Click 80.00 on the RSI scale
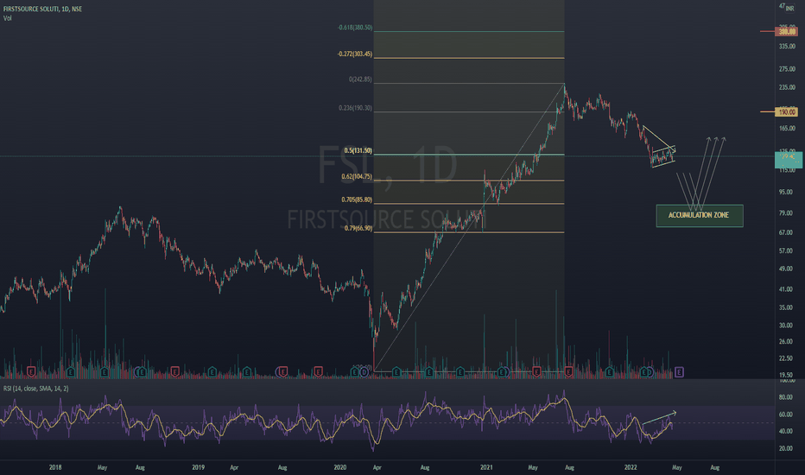805x475 pixels. point(786,397)
